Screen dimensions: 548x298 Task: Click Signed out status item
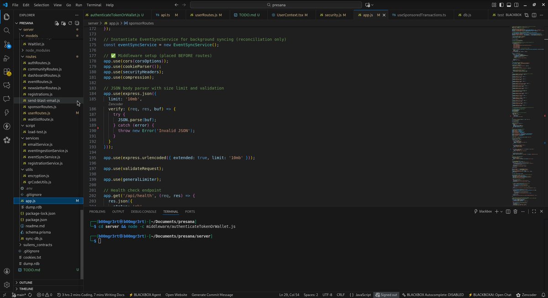click(x=386, y=295)
